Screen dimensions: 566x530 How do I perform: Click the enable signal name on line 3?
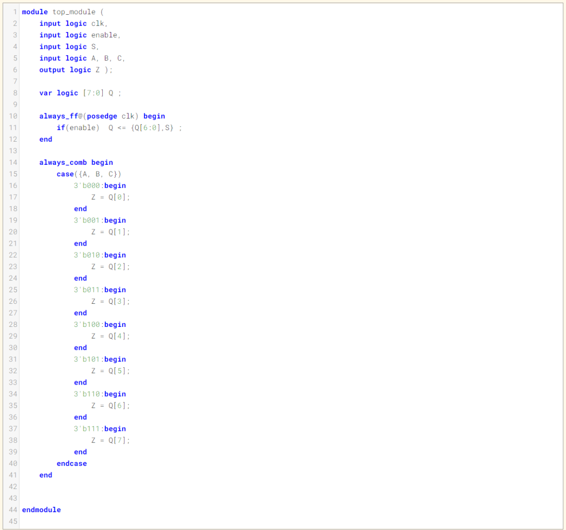tap(105, 35)
